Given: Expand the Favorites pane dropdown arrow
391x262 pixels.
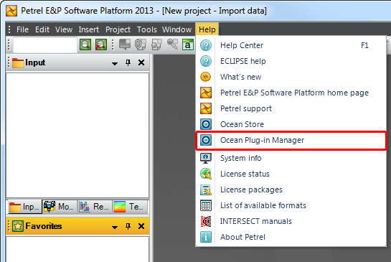Looking at the screenshot, I should click(115, 227).
